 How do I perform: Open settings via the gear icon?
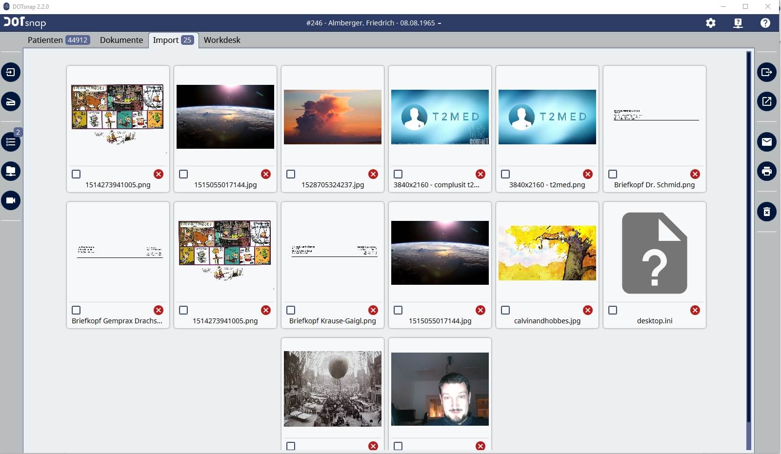coord(711,23)
